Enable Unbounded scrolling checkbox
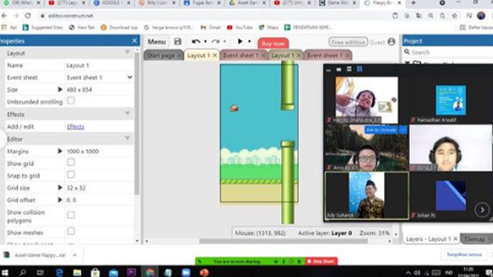 (x=71, y=101)
